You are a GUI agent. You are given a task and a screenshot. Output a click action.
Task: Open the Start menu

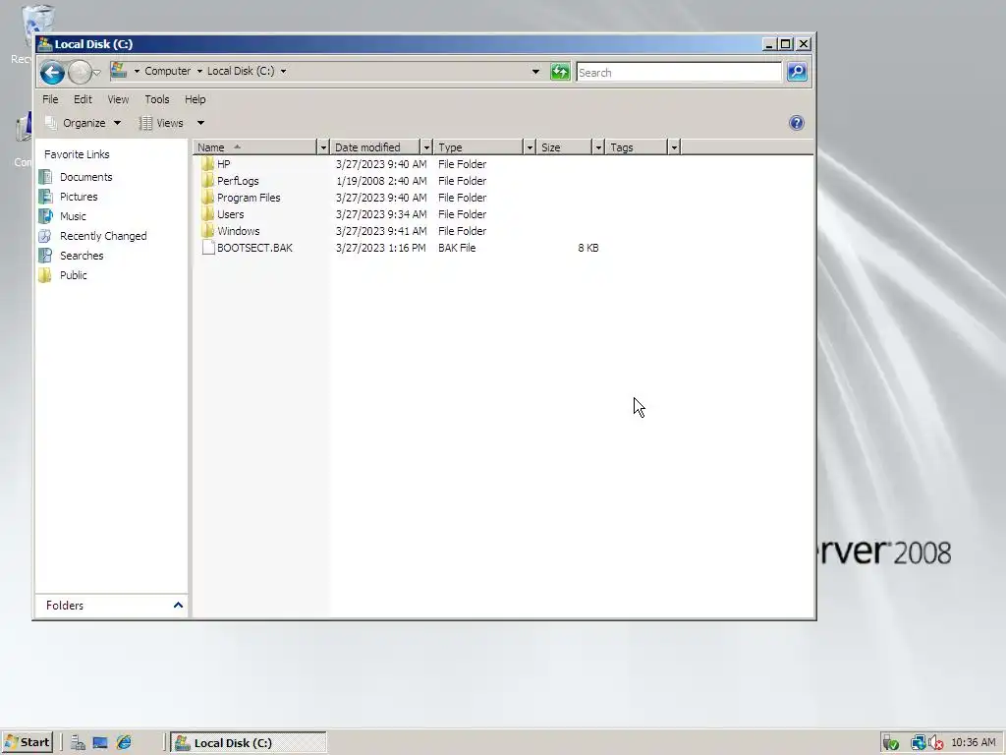coord(27,742)
